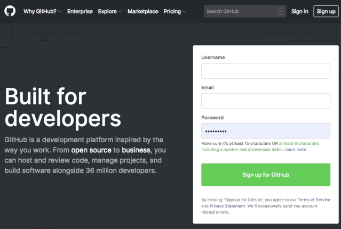Expand the Pricing dropdown menu
The image size is (341, 229).
175,11
